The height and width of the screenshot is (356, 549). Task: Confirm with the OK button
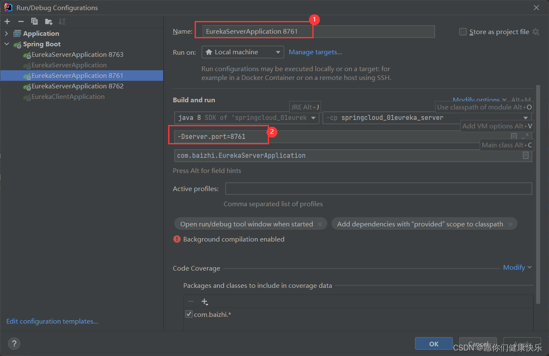tap(434, 344)
